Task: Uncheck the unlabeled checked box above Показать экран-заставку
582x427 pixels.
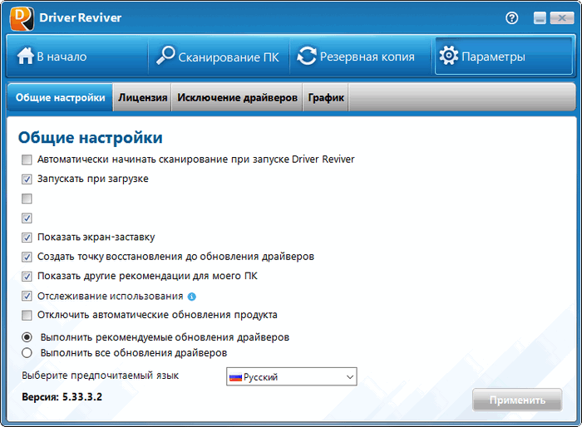Action: [x=27, y=218]
